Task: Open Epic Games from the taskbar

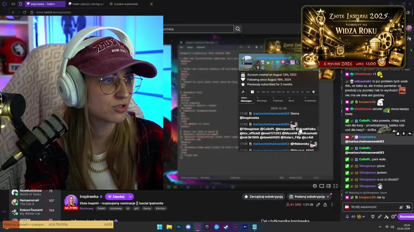Action: click(x=207, y=227)
